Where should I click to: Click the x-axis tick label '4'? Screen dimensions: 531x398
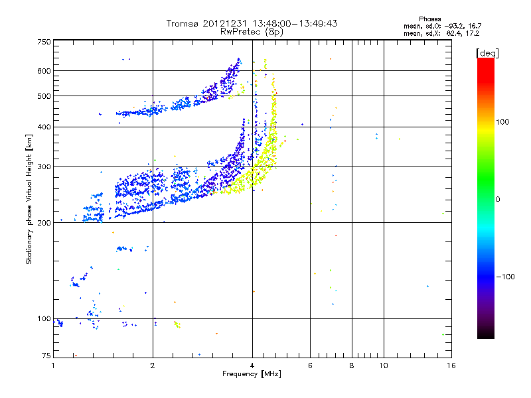click(252, 365)
